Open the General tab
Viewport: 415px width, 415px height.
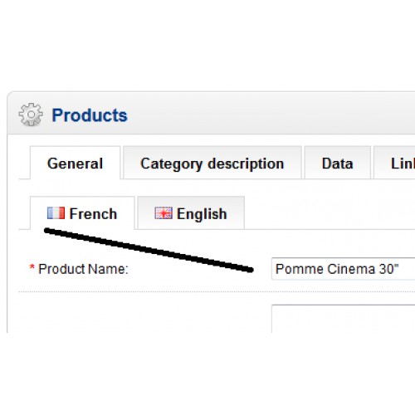[x=75, y=163]
